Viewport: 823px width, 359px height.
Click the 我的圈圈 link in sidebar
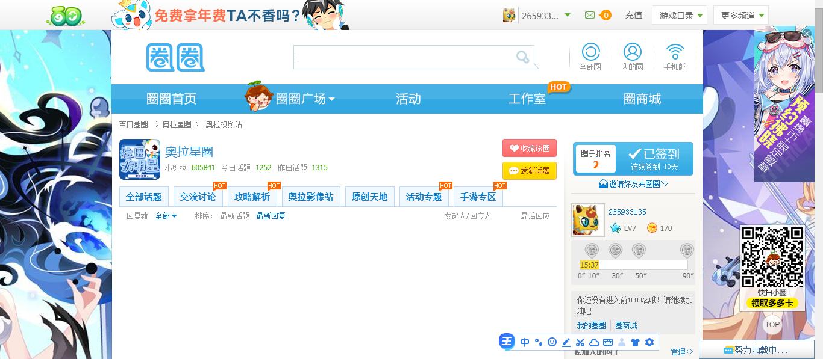(592, 325)
